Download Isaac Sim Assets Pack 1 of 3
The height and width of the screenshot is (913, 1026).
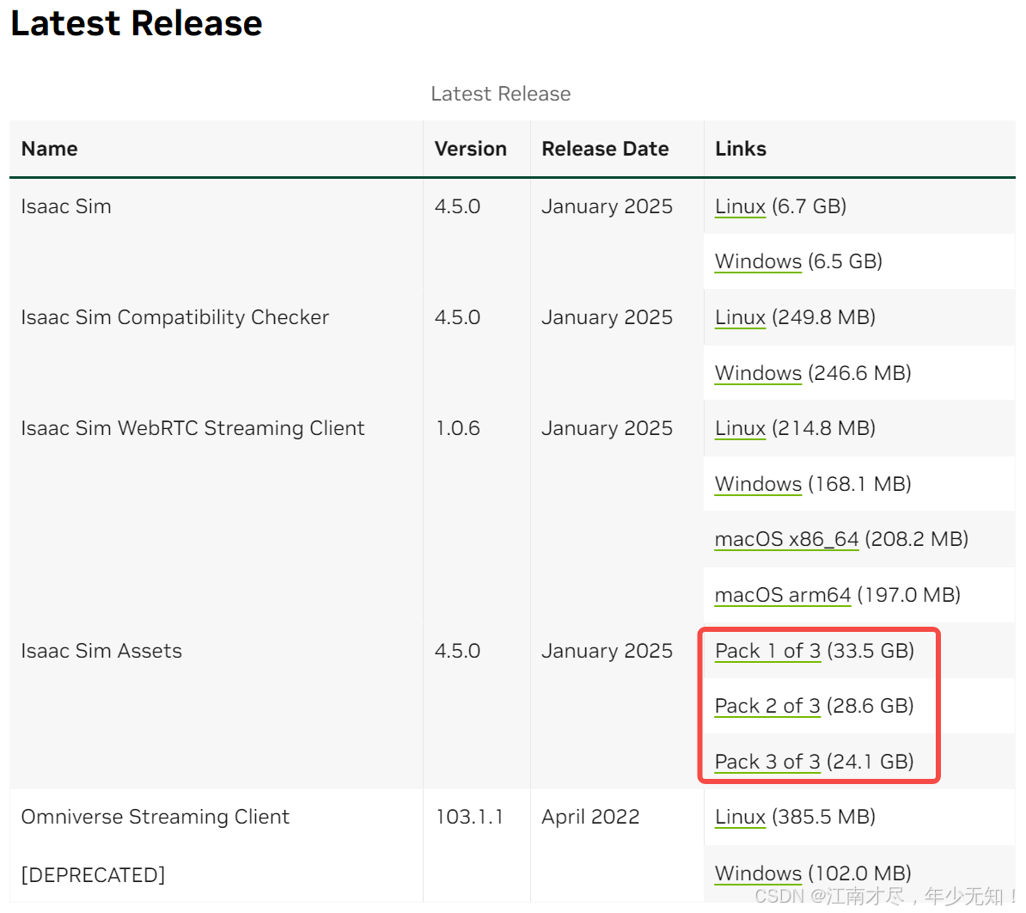point(767,651)
